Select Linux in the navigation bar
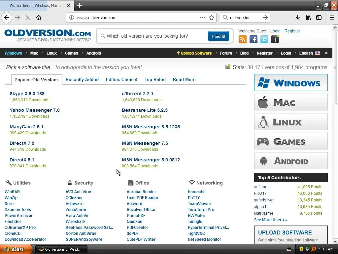Screen dimensions: 338x254 coord(52,53)
